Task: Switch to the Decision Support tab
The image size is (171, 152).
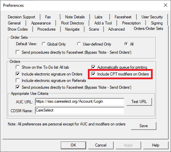Action: (22, 17)
